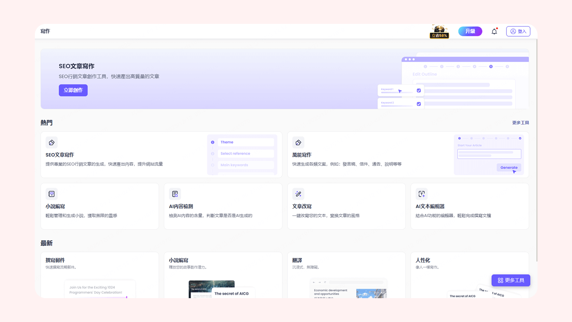Image resolution: width=572 pixels, height=322 pixels.
Task: Open the AI文本編輯器 editor icon
Action: click(421, 194)
